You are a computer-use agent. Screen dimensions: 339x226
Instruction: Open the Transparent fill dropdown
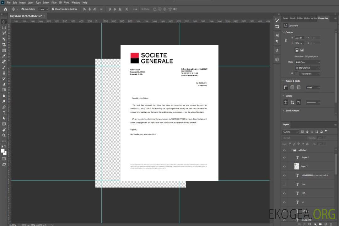[x=309, y=74]
